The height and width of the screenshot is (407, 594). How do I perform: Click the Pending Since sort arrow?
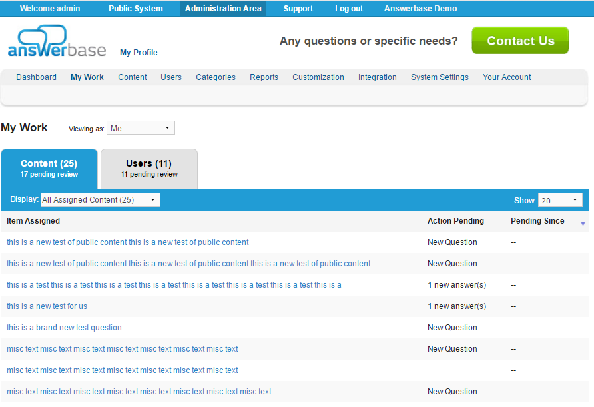point(583,224)
